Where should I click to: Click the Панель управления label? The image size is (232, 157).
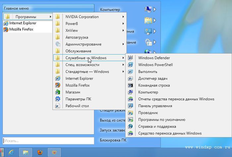point(155,106)
